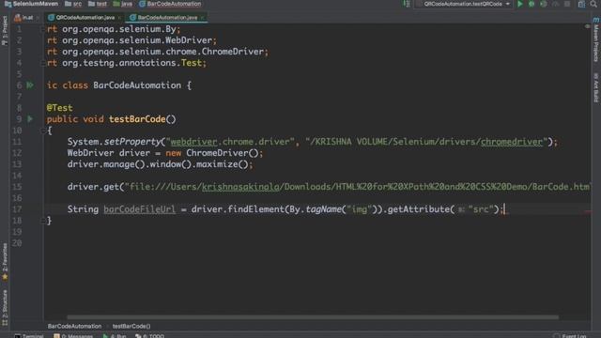Open Search Everywhere magnifier icon

coord(593,4)
